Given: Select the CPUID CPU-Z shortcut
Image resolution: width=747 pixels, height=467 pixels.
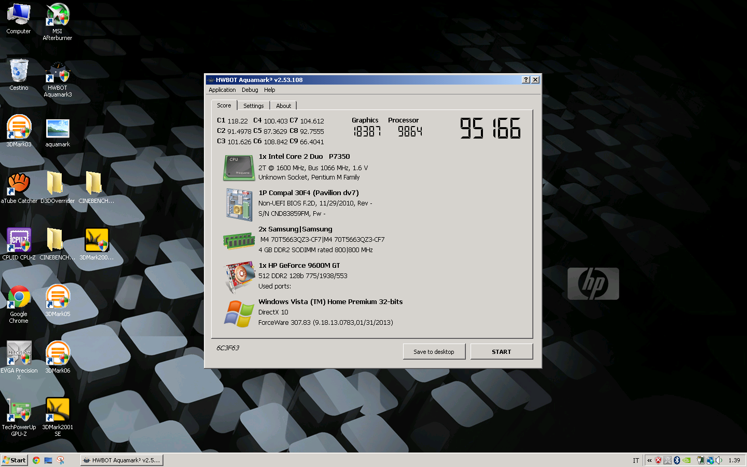Looking at the screenshot, I should (x=19, y=244).
